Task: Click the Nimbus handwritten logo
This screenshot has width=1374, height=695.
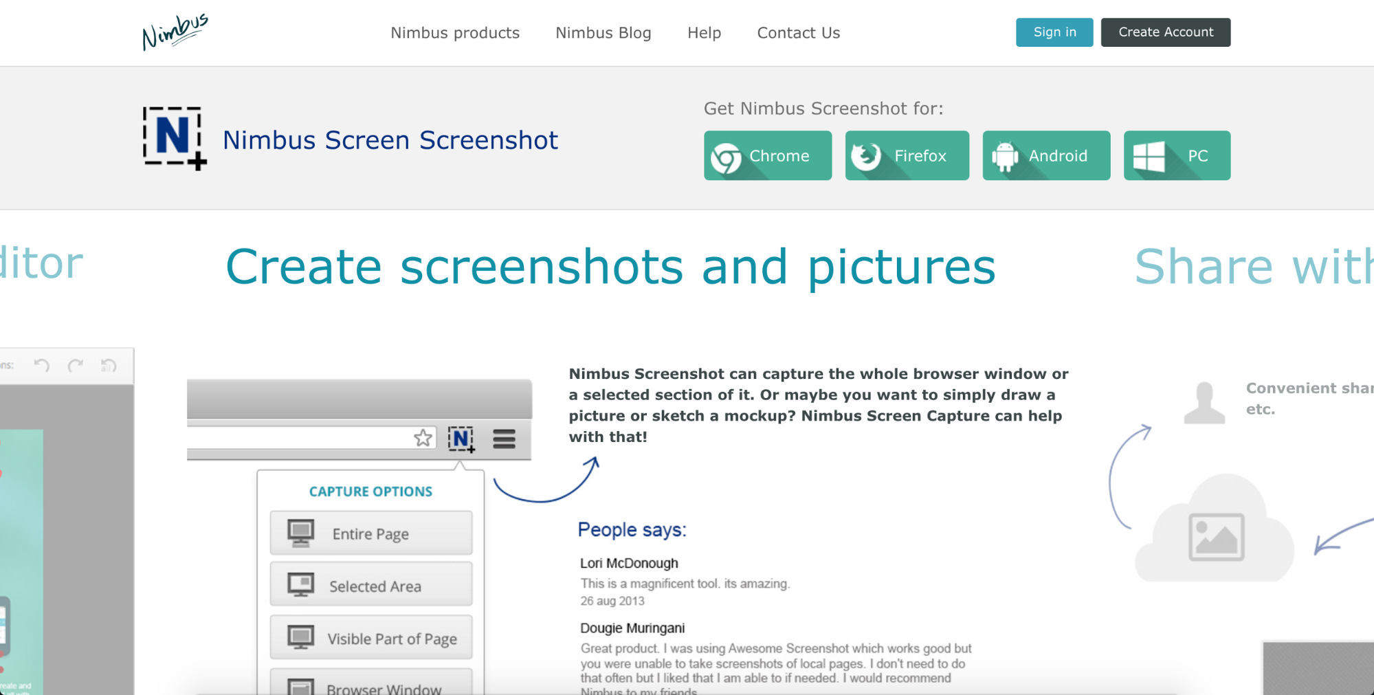Action: pyautogui.click(x=175, y=32)
